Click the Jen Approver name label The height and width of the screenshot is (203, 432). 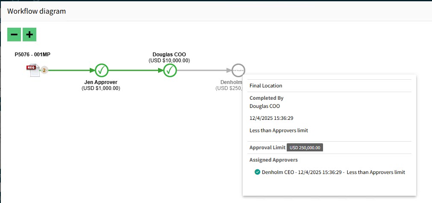click(x=101, y=82)
